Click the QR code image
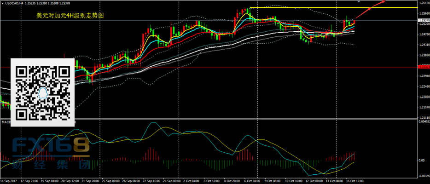Image resolution: width=430 pixels, height=184 pixels. point(42,92)
